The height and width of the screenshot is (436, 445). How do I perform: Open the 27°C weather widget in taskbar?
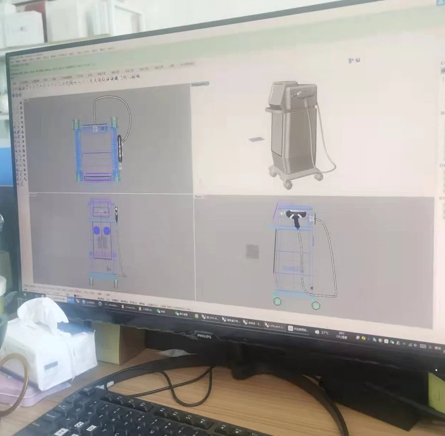322,333
